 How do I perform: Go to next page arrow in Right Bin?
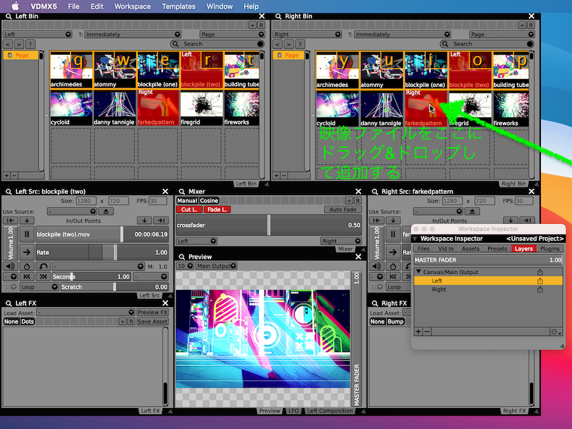click(x=289, y=44)
